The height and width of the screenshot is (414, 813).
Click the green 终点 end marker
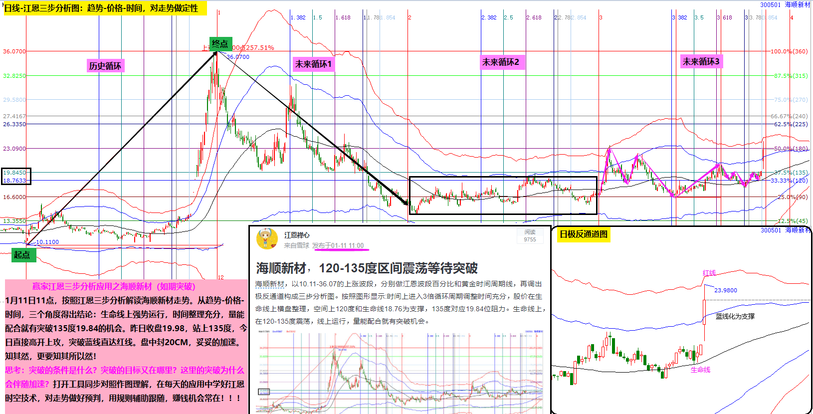tap(220, 44)
